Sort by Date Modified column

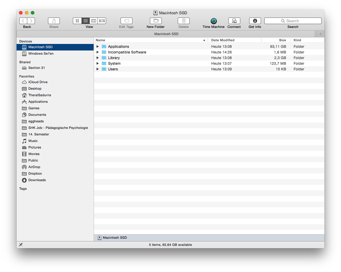[x=235, y=40]
